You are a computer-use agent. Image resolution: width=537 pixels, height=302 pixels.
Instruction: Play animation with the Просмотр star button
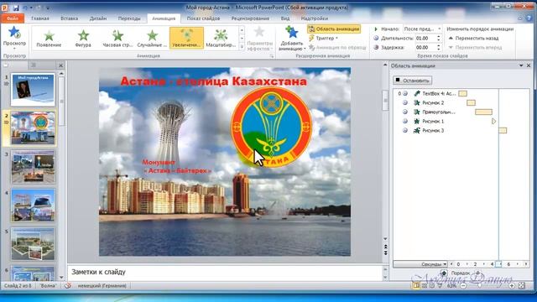coord(14,37)
